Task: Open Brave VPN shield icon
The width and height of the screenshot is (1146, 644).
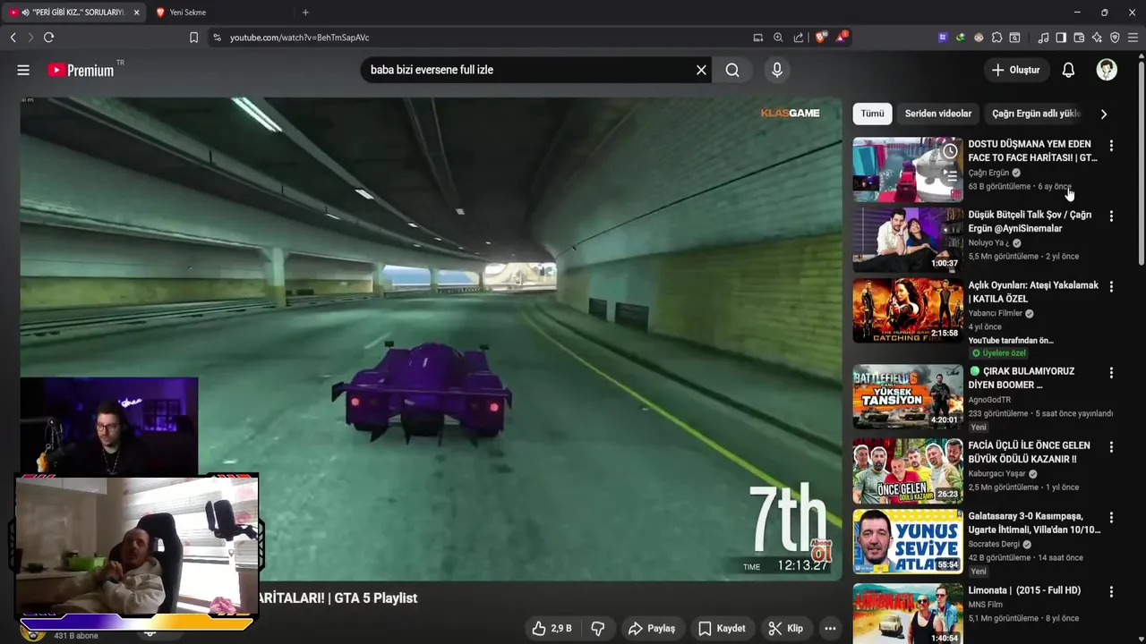Action: [x=1115, y=38]
